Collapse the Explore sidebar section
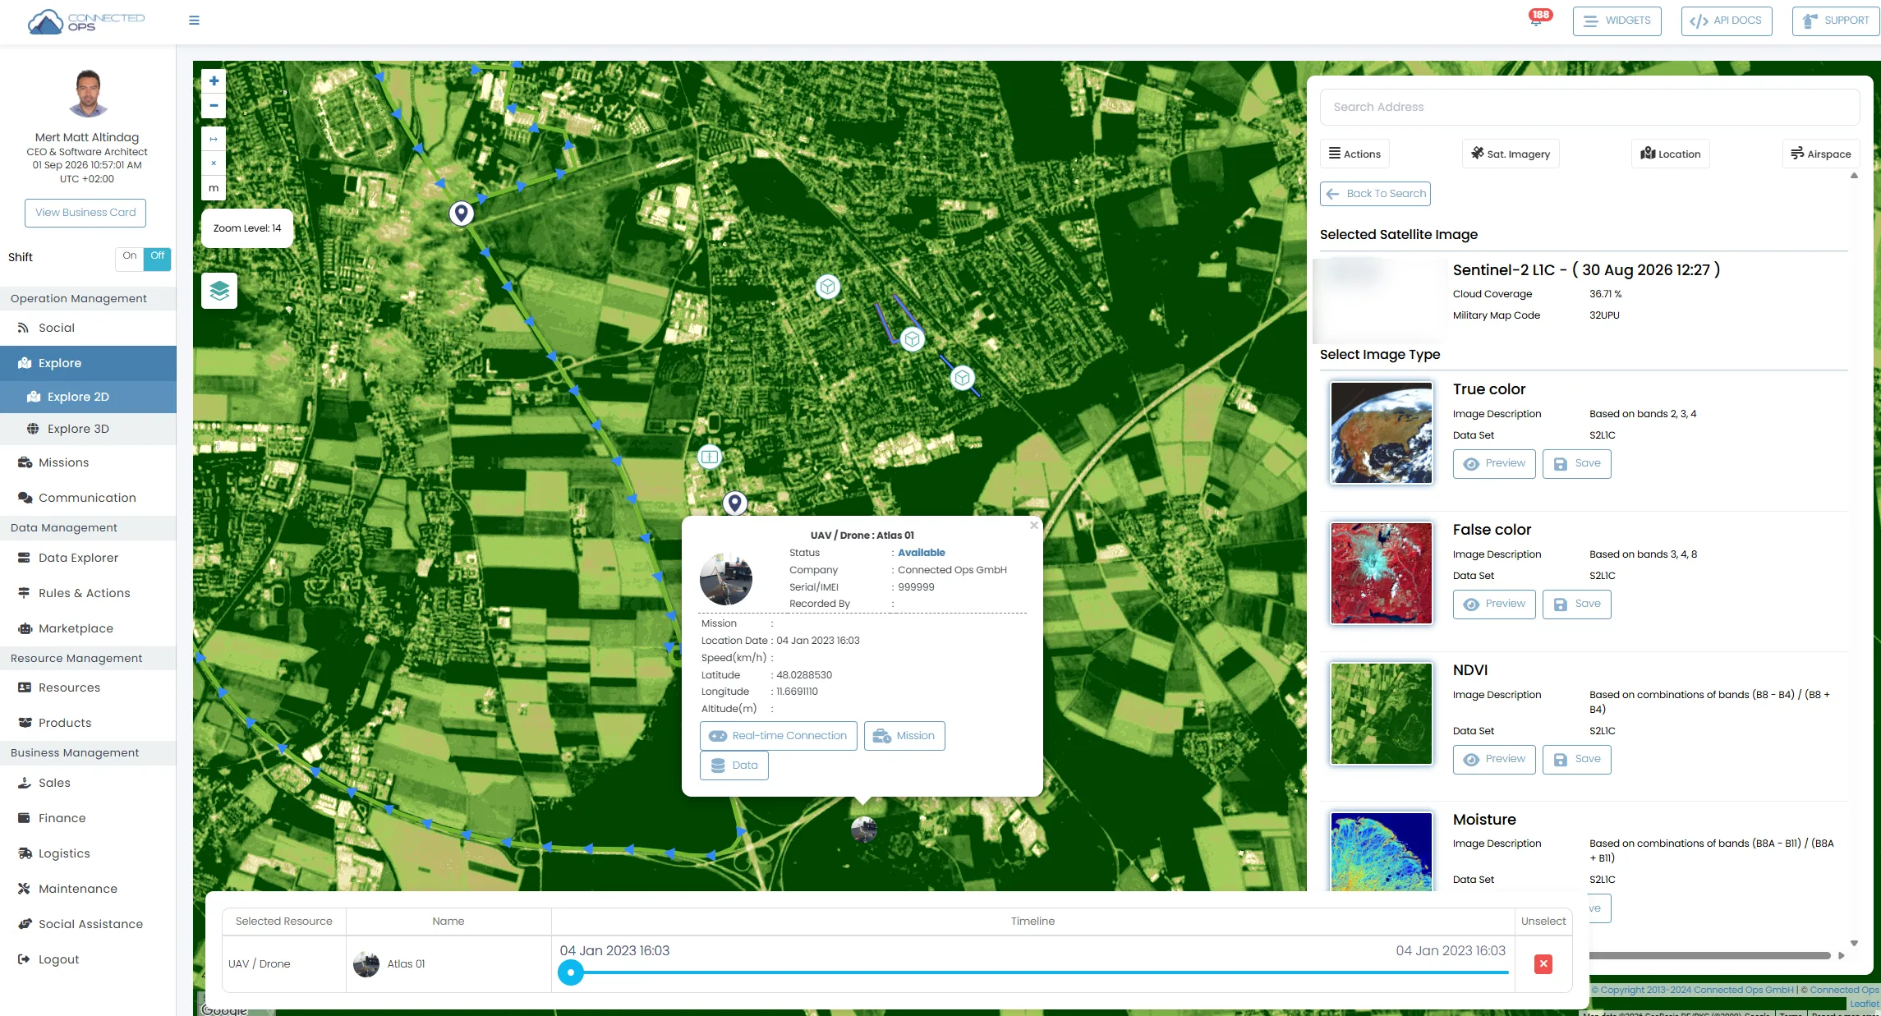Screen dimensions: 1881x1016 tap(88, 363)
